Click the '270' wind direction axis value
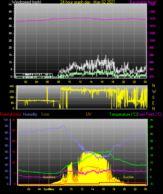Screen dimensions: 163x194 (12, 92)
